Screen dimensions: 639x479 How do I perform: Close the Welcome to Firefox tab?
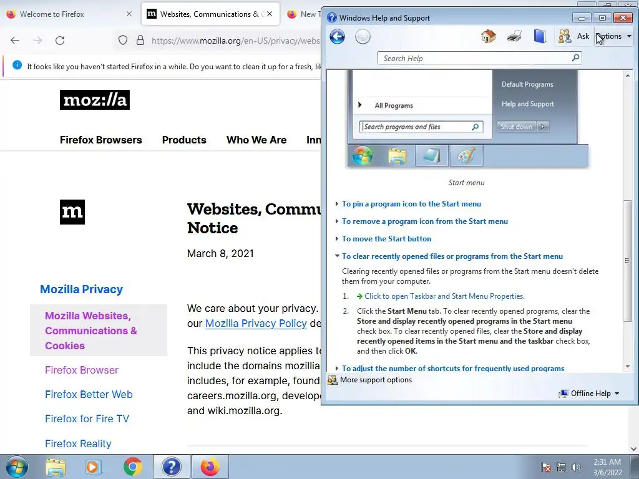[129, 14]
